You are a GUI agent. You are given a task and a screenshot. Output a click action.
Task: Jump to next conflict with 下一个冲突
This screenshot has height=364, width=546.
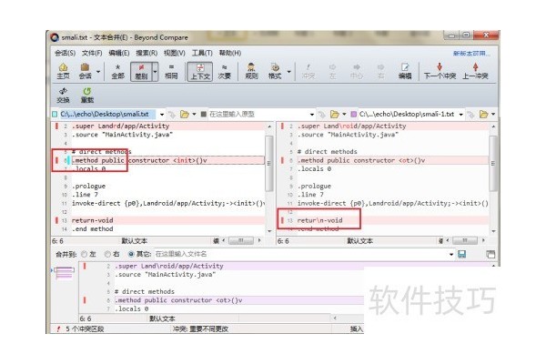440,71
